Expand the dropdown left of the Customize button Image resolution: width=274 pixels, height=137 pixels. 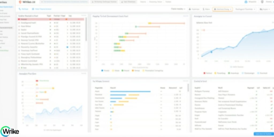point(178,9)
